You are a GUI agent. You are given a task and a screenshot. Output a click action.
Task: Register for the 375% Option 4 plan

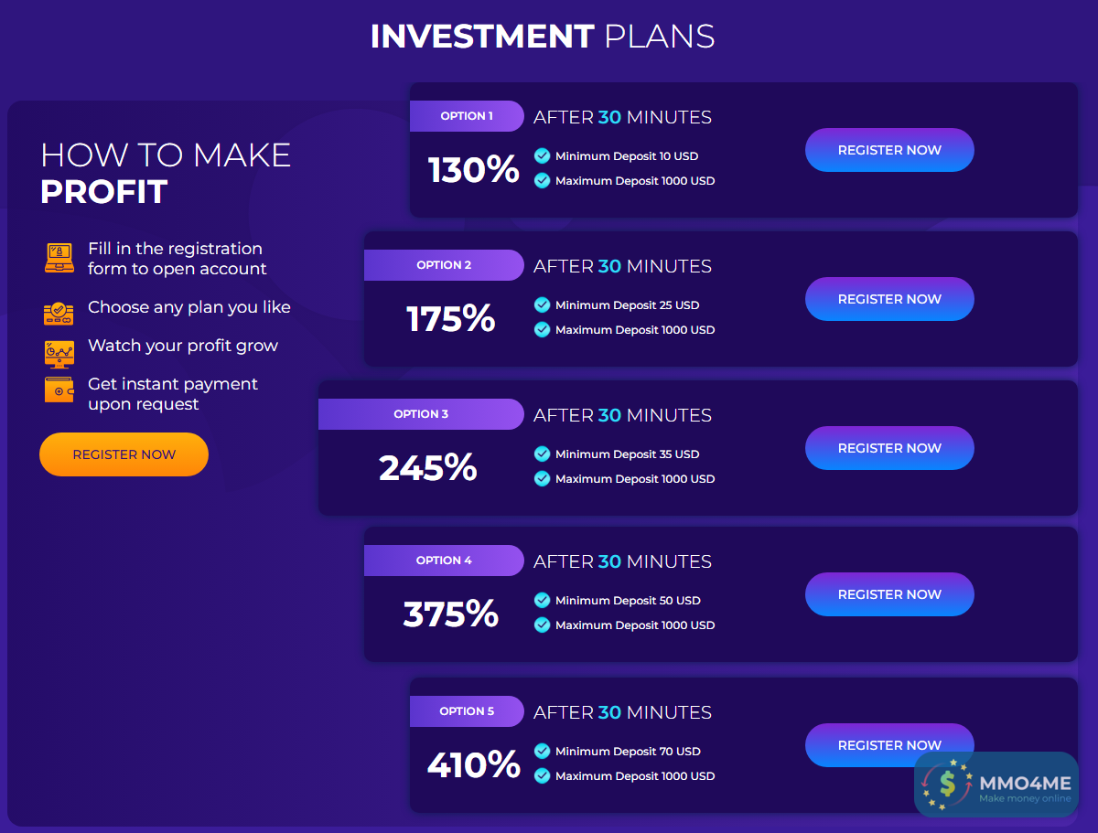pyautogui.click(x=889, y=594)
